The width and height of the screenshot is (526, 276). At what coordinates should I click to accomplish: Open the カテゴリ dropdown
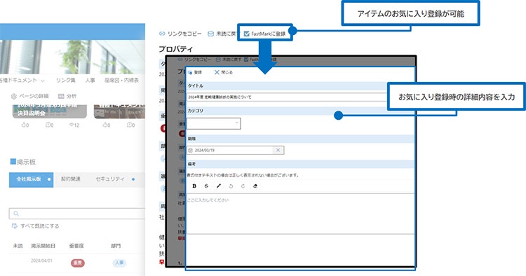214,123
